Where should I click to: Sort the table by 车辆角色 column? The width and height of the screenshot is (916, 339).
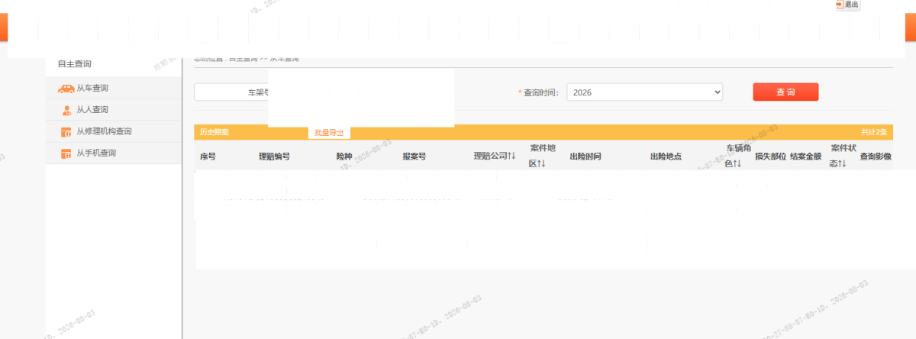click(x=738, y=156)
